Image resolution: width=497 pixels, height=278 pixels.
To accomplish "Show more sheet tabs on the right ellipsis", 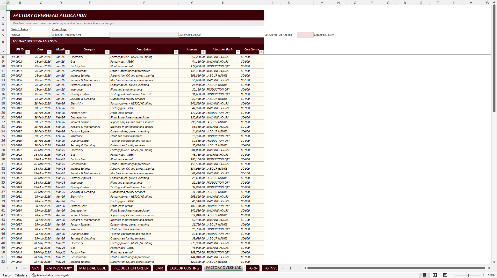I will [x=282, y=268].
